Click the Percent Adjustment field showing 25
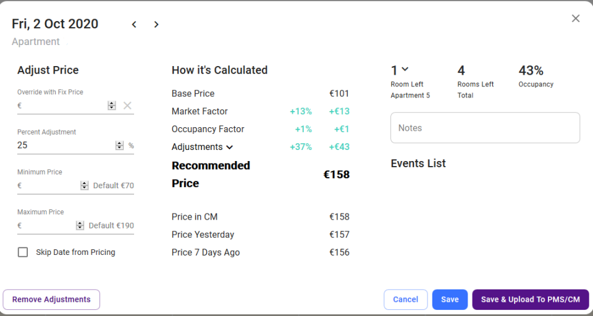The image size is (593, 316). coord(66,146)
